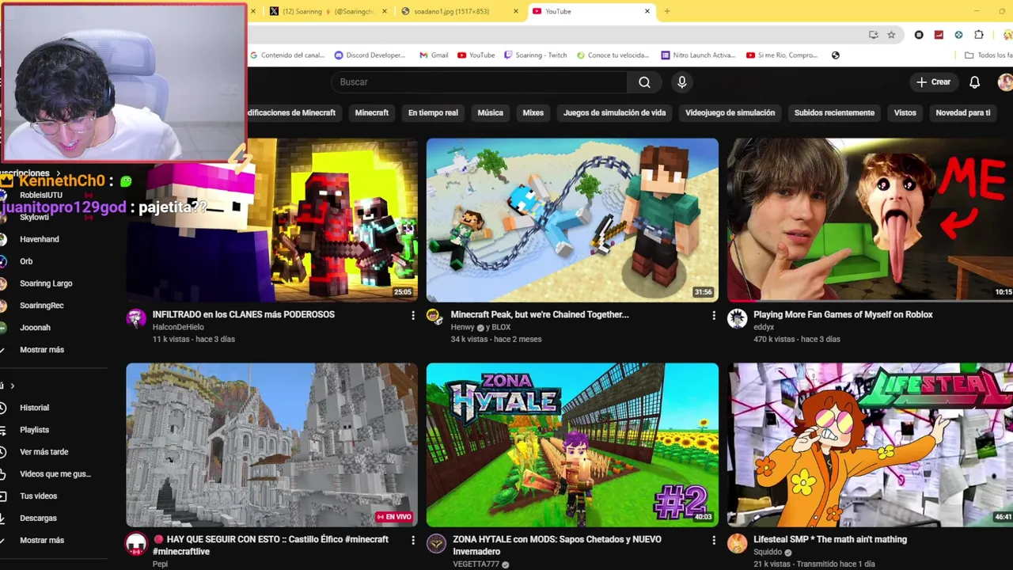This screenshot has height=570, width=1013.
Task: Open Videos que me gustan in the sidebar
Action: (54, 474)
